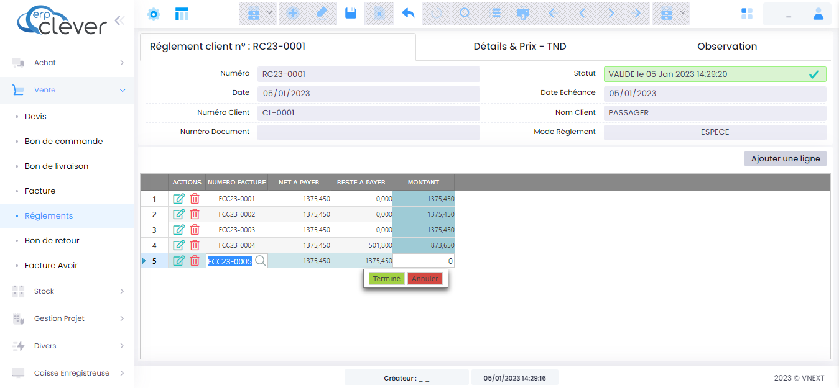Click the circle icon in toolbar
This screenshot has width=839, height=388.
(x=465, y=13)
